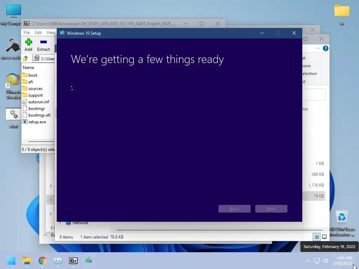Select the s.bat desktop file

(13, 118)
